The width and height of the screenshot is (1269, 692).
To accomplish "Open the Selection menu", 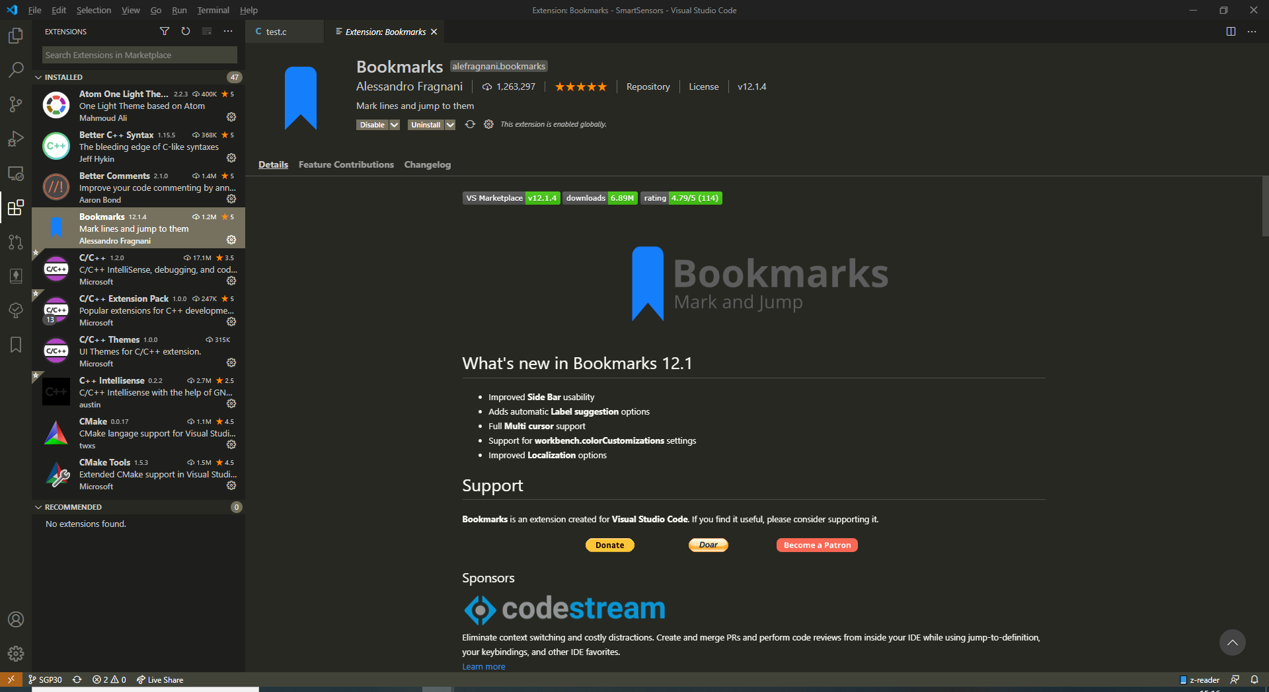I will pyautogui.click(x=94, y=10).
